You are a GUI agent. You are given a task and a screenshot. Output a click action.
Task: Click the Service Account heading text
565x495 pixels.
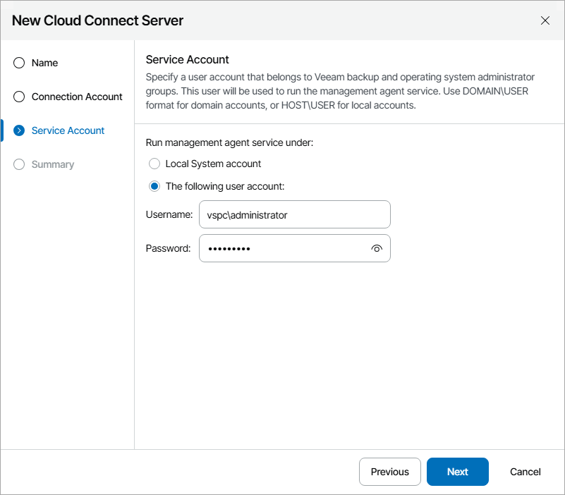click(187, 59)
